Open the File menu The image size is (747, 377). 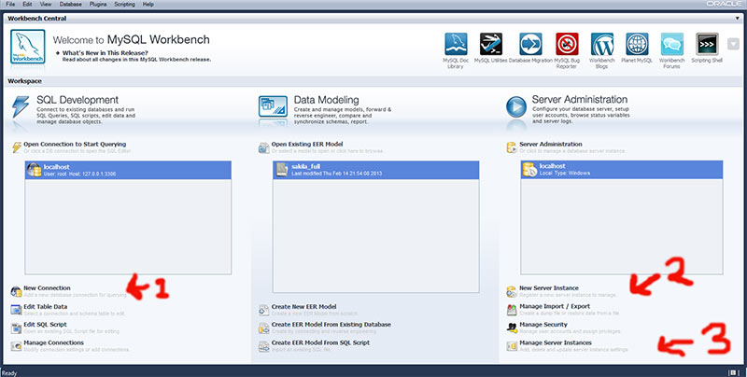click(10, 4)
